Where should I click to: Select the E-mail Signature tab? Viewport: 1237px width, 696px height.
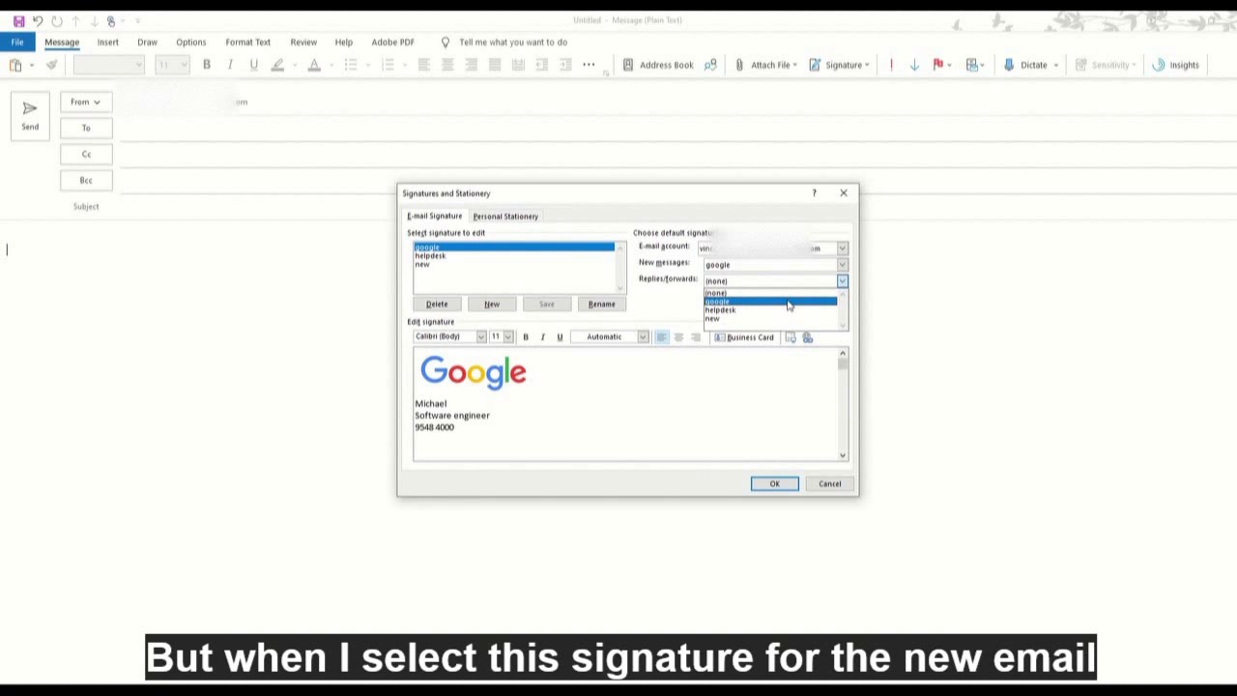(x=434, y=216)
